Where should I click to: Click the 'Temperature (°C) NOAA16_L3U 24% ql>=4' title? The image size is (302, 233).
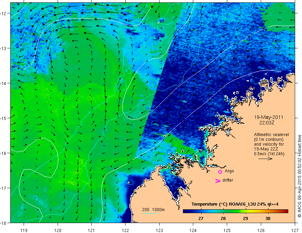click(x=235, y=204)
